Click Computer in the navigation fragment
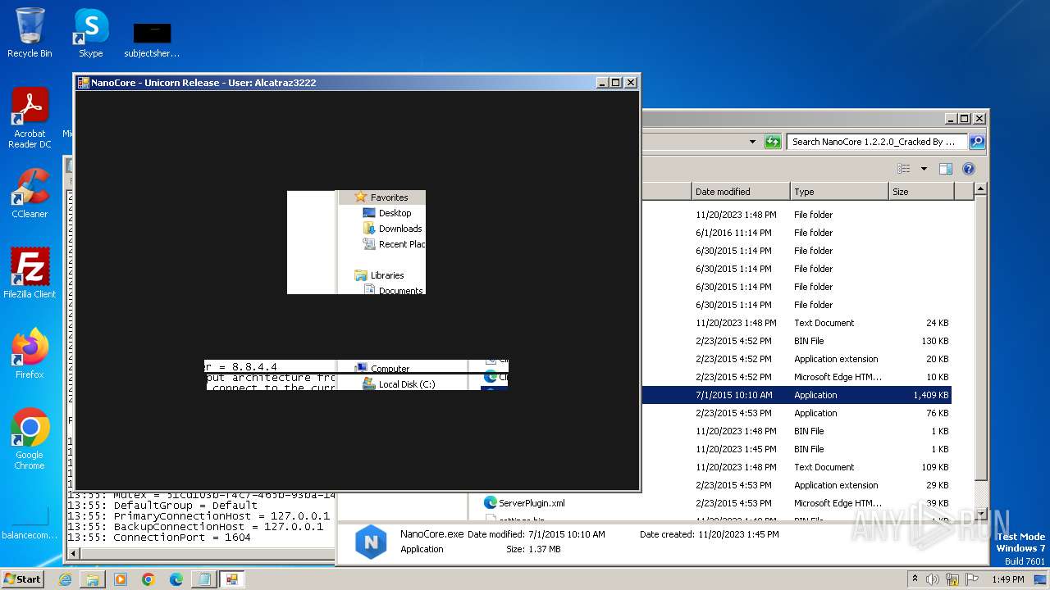This screenshot has width=1050, height=590. tap(390, 369)
